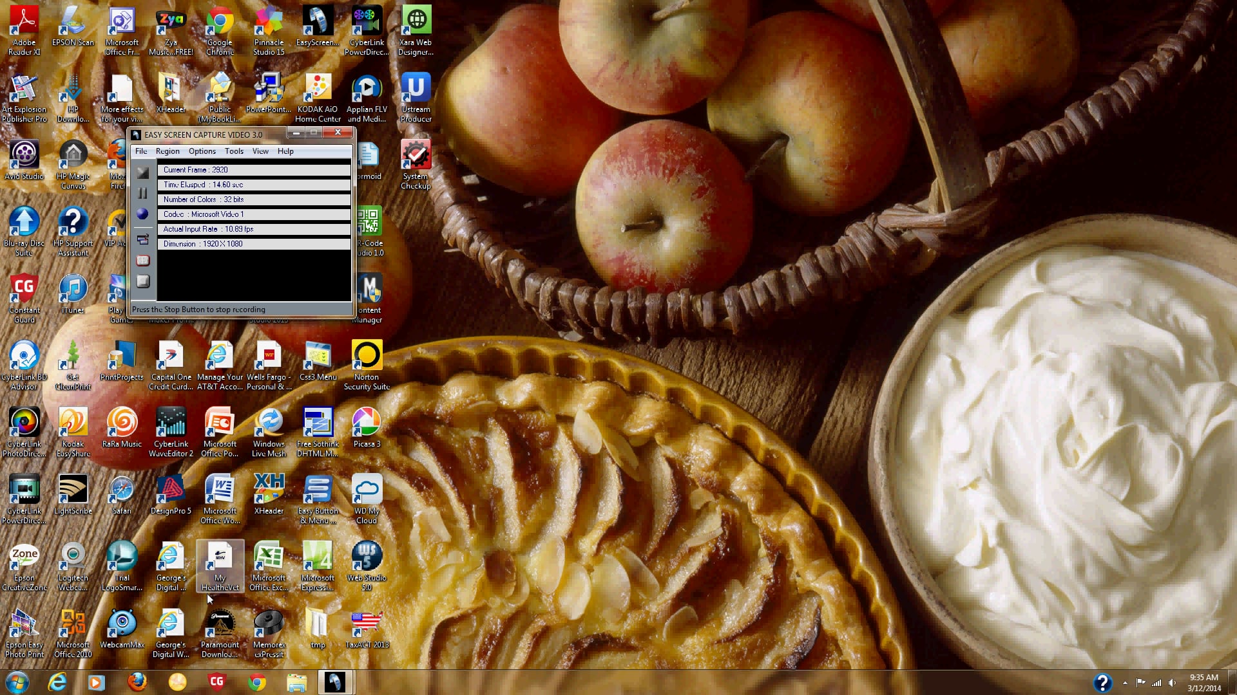Select the Web Studio 5.0 desktop icon

367,566
